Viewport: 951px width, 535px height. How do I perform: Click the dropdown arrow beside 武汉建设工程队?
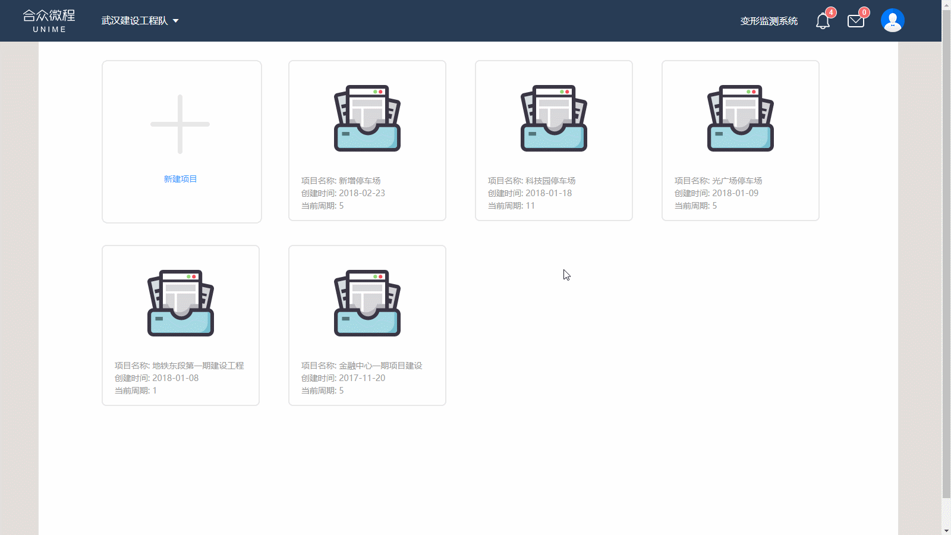[x=176, y=21]
